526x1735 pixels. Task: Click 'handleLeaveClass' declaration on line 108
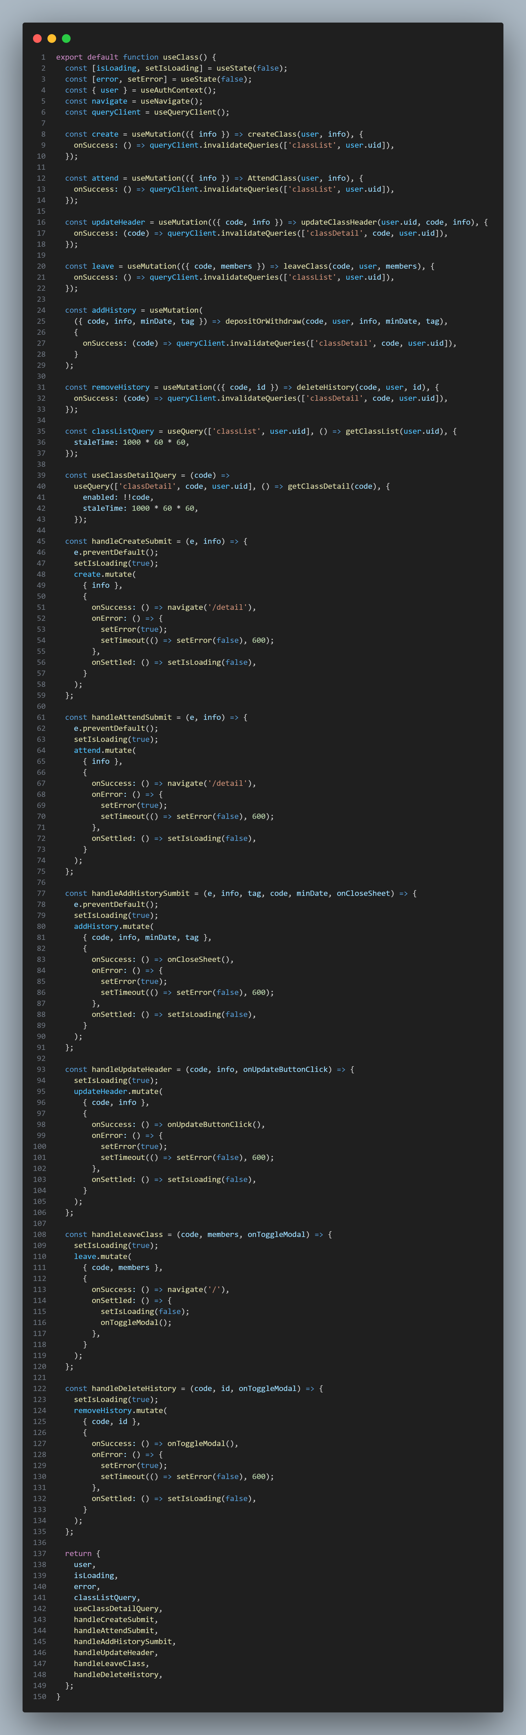point(127,1235)
